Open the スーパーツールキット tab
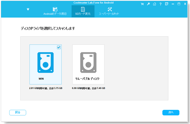190x124 pixels. pyautogui.click(x=109, y=11)
